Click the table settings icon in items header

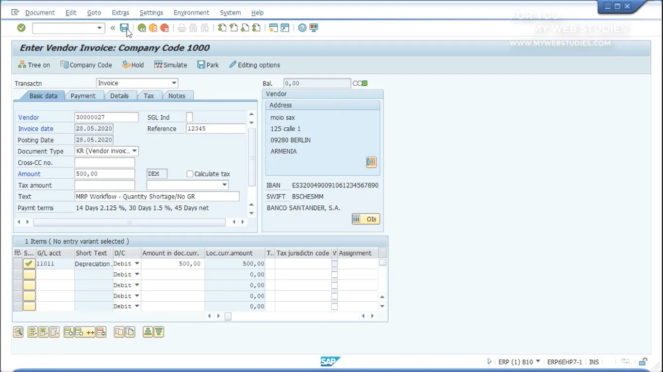pos(18,253)
